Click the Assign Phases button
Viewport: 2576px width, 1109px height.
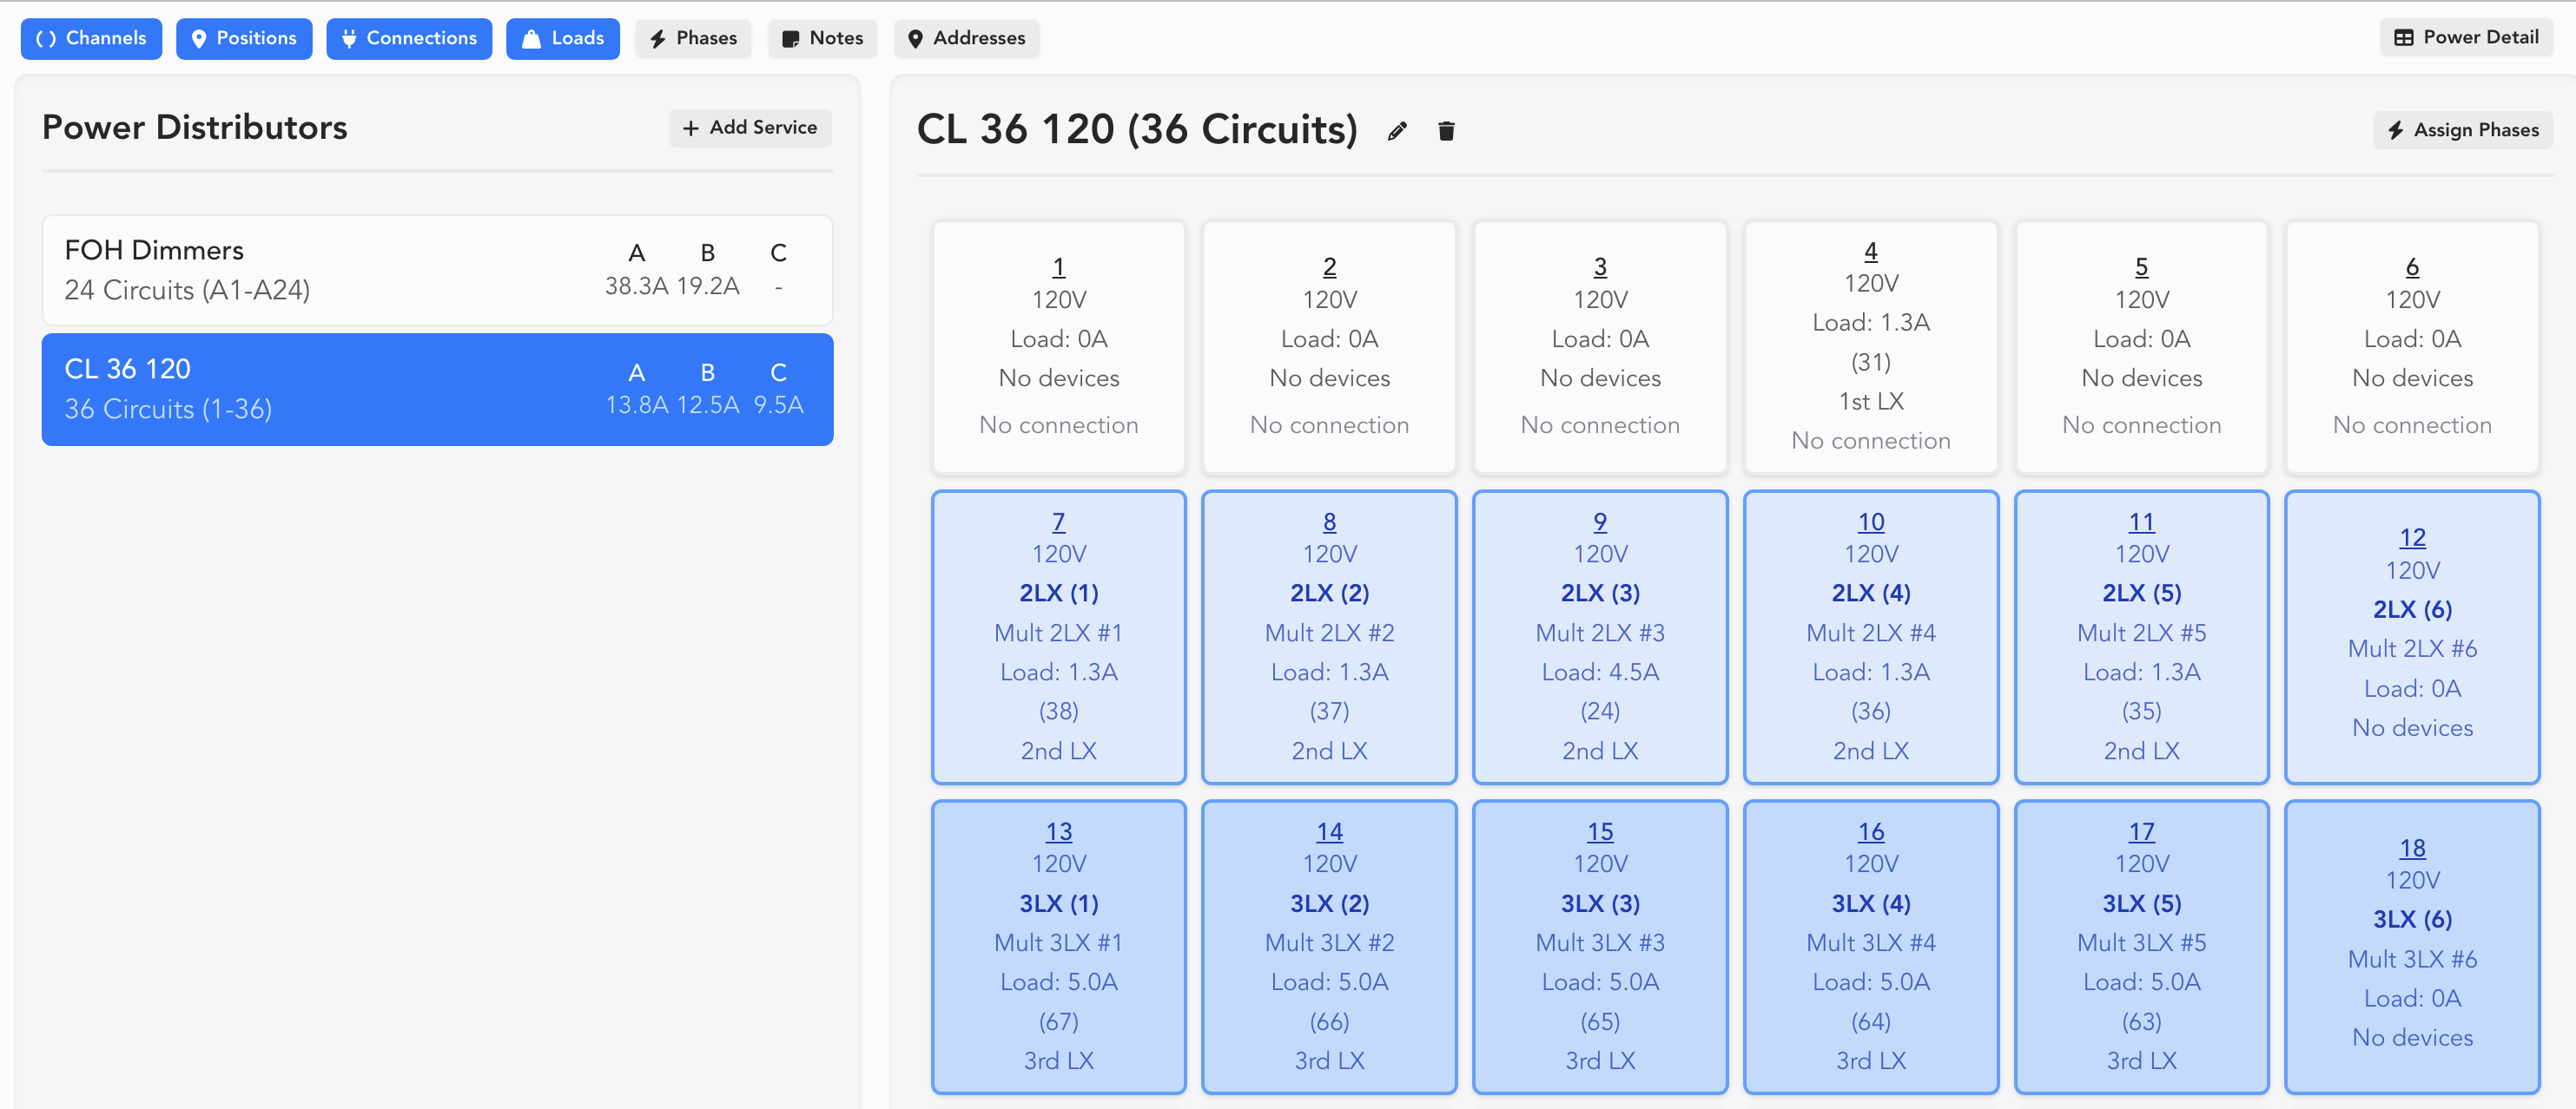[x=2463, y=130]
